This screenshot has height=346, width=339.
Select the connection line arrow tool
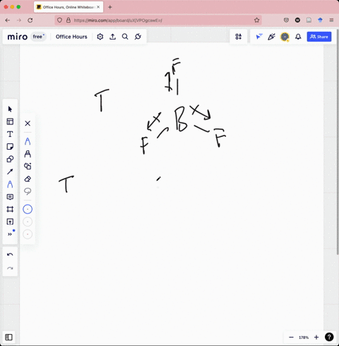[10, 172]
